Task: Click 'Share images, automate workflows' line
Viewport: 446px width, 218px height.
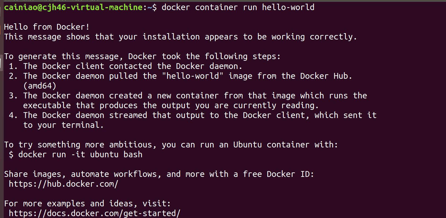Action: point(159,174)
